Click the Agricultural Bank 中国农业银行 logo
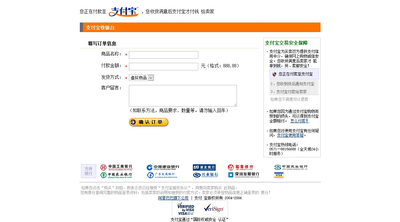 [x=116, y=175]
